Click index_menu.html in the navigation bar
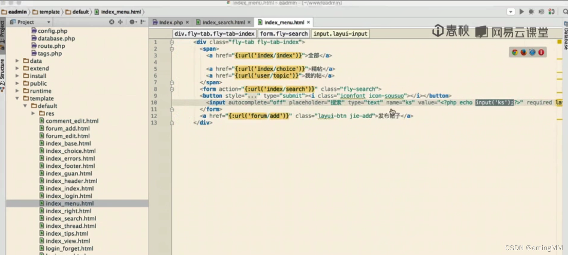568x255 pixels. (x=118, y=12)
